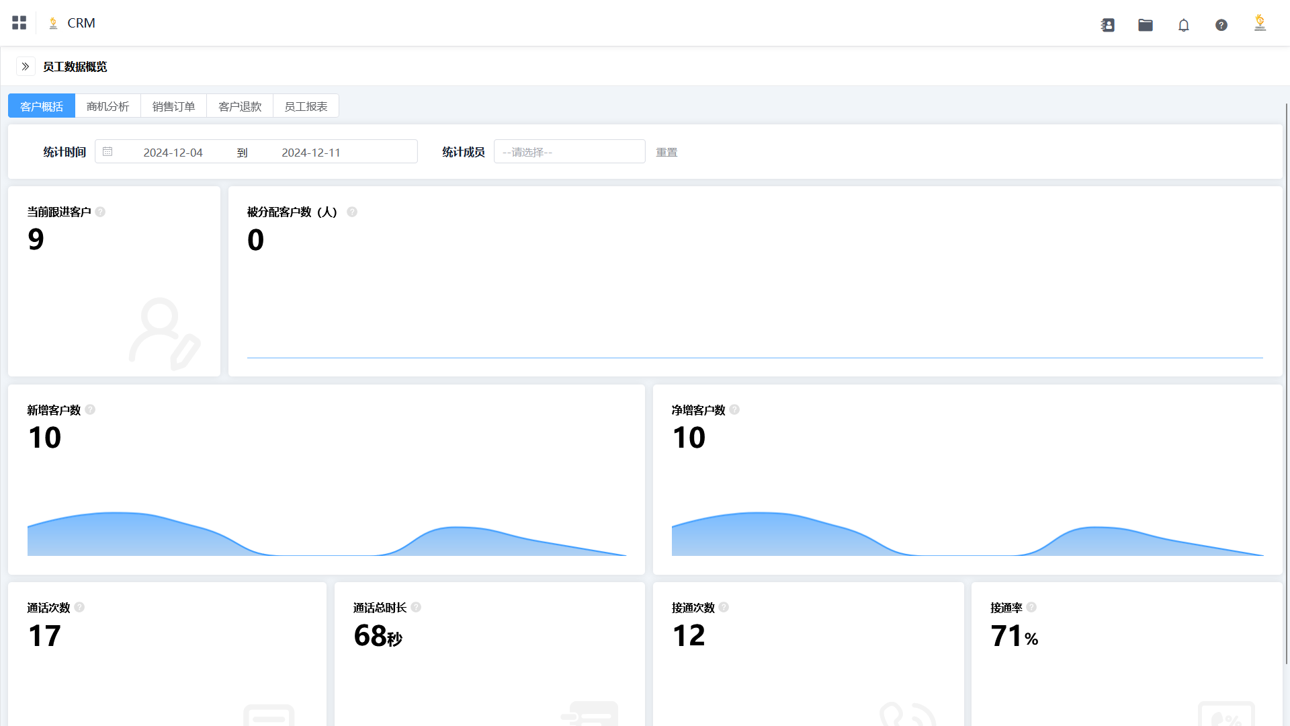This screenshot has width=1290, height=726.
Task: Click help icon beside 新增客户数
Action: [90, 409]
